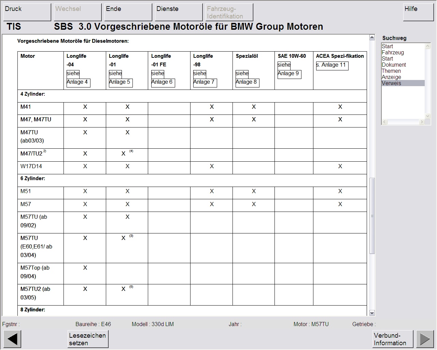Click 'Modell : 330d LIM' status text

pos(153,324)
